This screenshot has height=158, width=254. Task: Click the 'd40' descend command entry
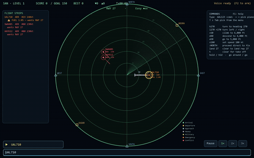coord(228,36)
